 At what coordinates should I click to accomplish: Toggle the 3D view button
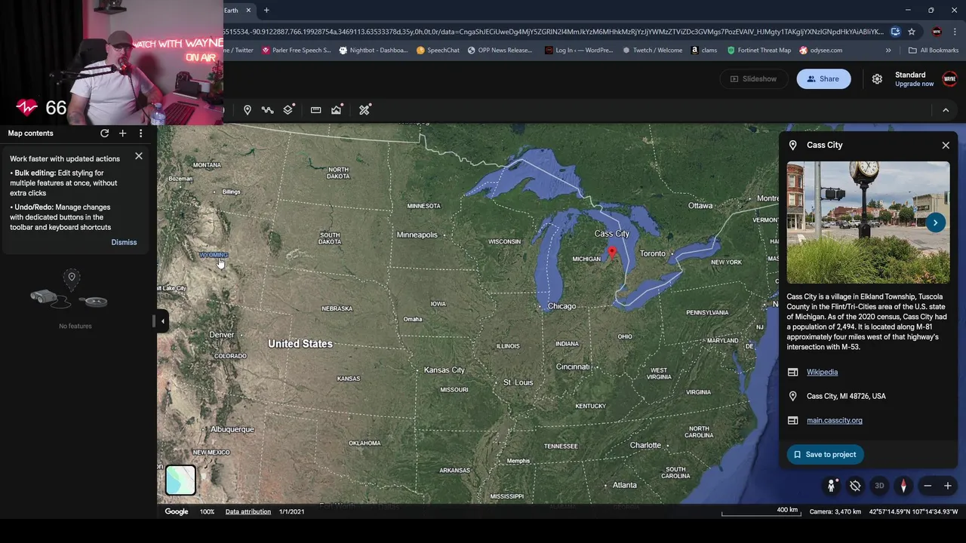tap(879, 486)
